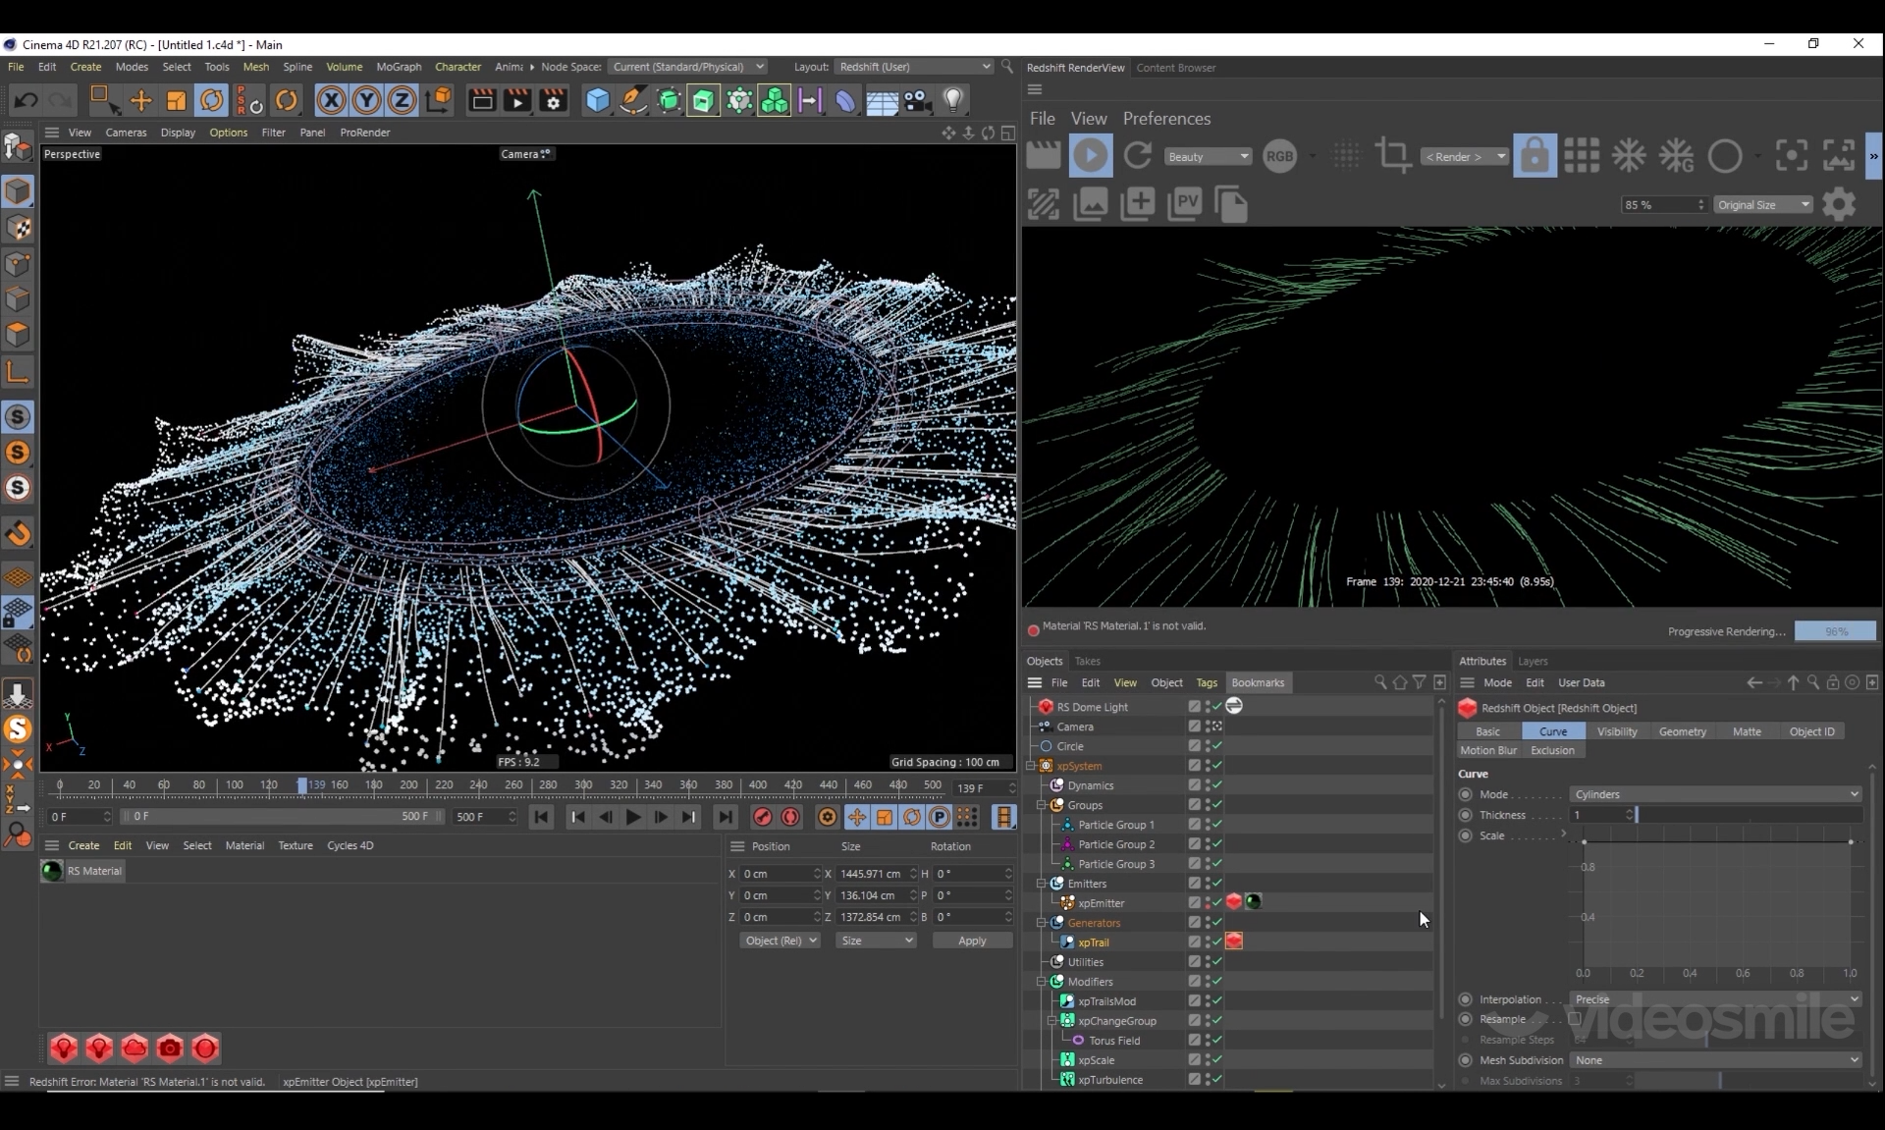Open the curve Mode Cylinders dropdown
The height and width of the screenshot is (1130, 1885).
pos(1714,794)
